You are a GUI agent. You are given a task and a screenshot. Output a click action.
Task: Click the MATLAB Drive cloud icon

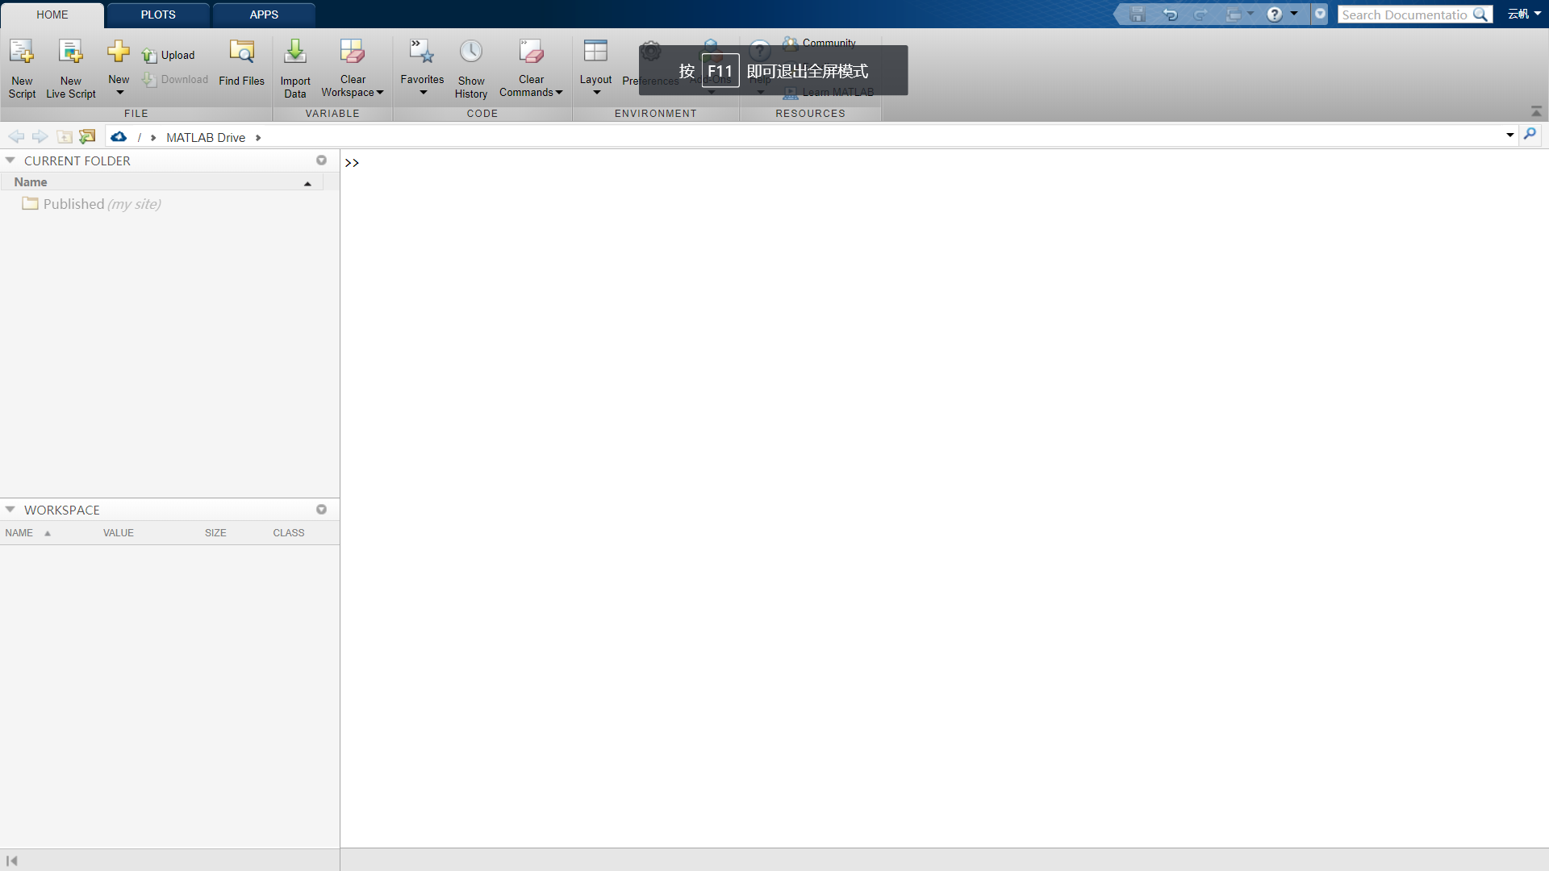pyautogui.click(x=119, y=137)
